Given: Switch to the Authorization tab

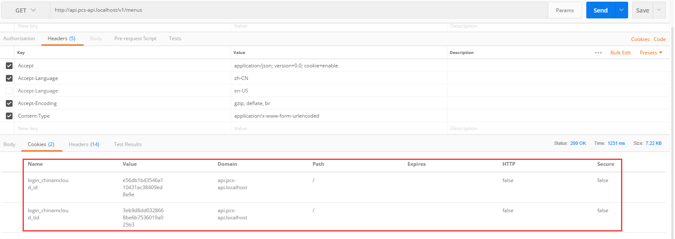Looking at the screenshot, I should point(19,39).
